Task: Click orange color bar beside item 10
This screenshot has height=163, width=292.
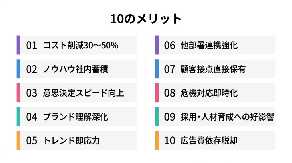Action: click(157, 140)
